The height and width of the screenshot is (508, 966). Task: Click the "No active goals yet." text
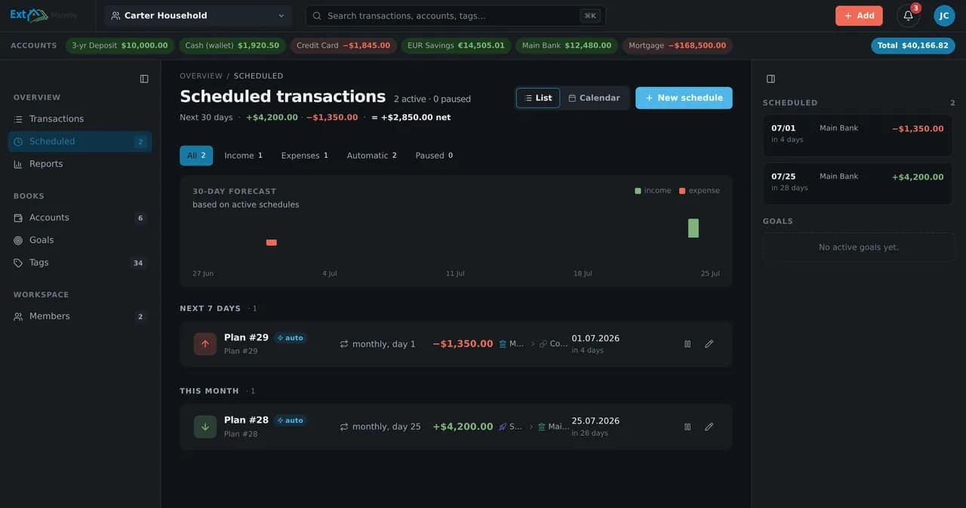point(859,248)
